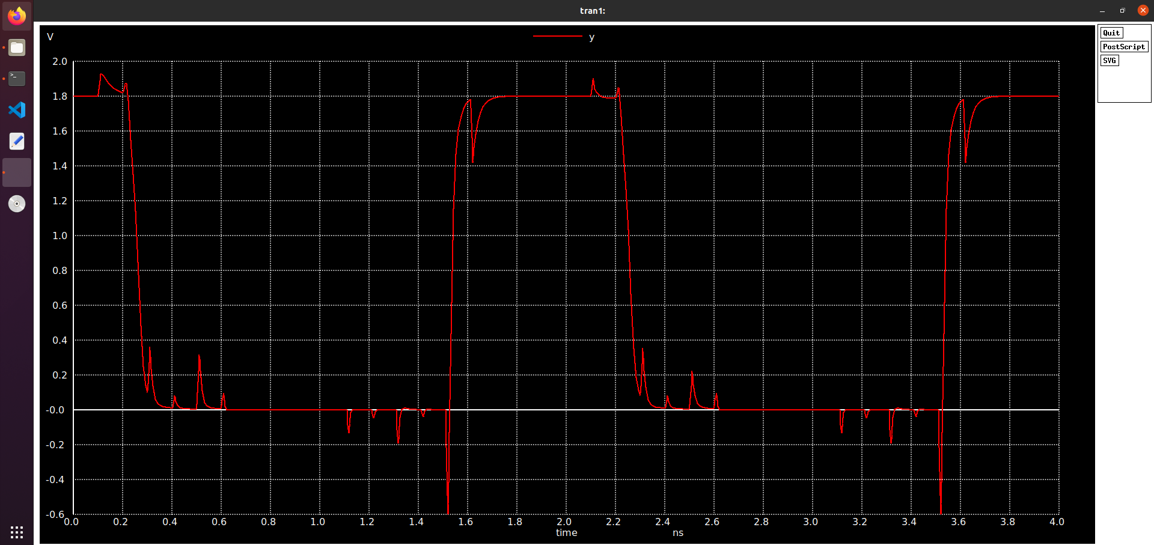This screenshot has width=1154, height=545.
Task: Select the legend label "y"
Action: point(592,37)
